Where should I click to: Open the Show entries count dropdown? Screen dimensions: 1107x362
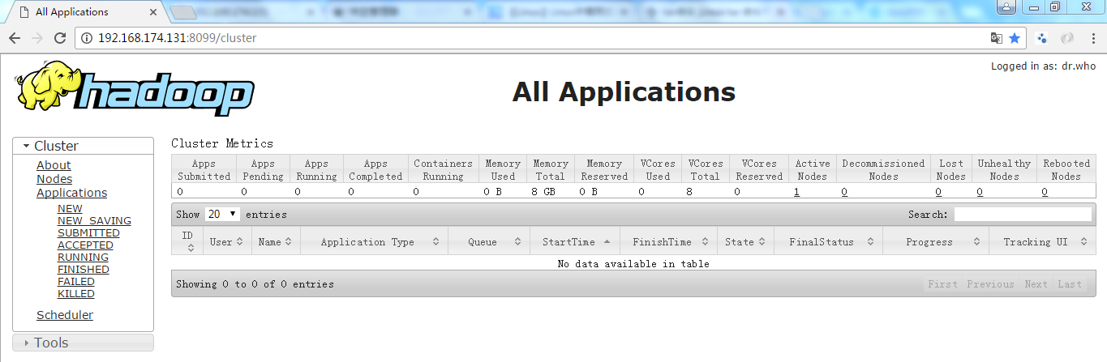(222, 215)
